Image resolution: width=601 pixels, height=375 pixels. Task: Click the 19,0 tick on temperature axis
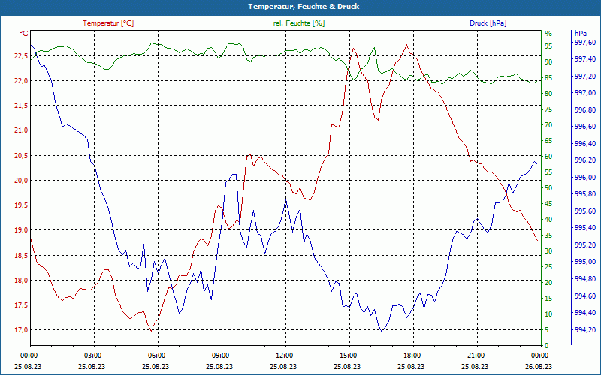coord(21,230)
